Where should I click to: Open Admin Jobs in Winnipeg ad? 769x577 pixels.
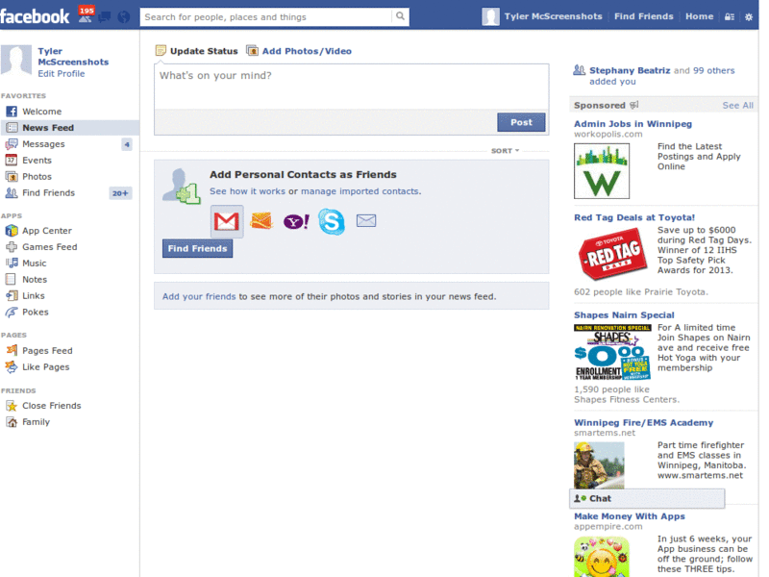pos(633,124)
